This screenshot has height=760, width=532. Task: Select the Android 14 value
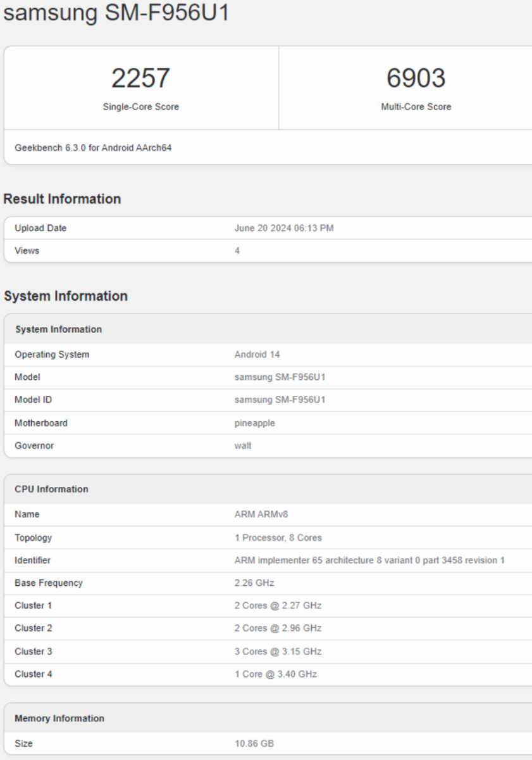[x=257, y=355]
